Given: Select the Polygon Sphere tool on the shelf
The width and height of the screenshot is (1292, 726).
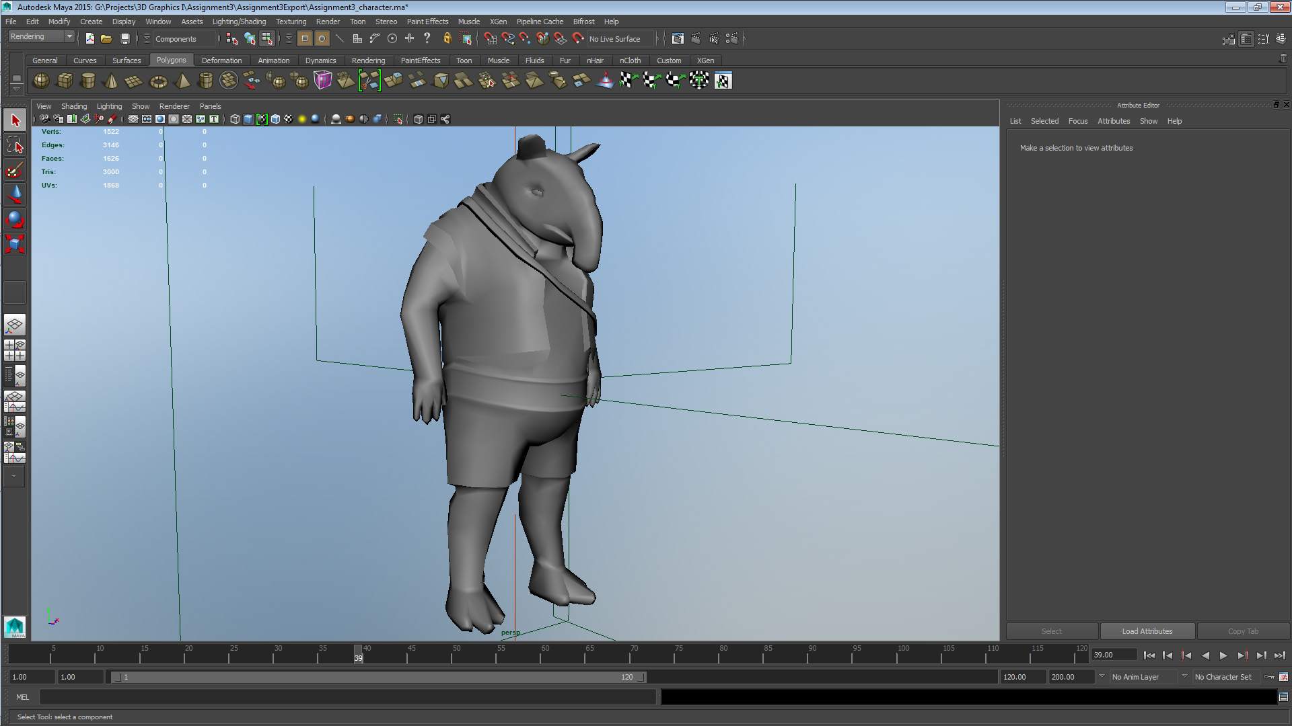Looking at the screenshot, I should [x=40, y=81].
